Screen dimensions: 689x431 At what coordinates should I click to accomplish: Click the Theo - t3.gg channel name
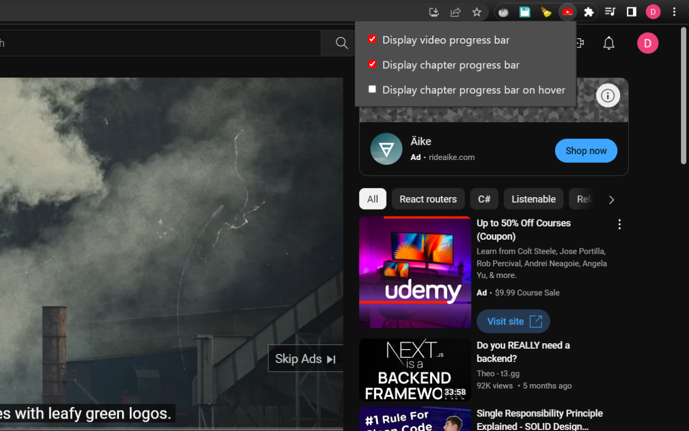(498, 373)
